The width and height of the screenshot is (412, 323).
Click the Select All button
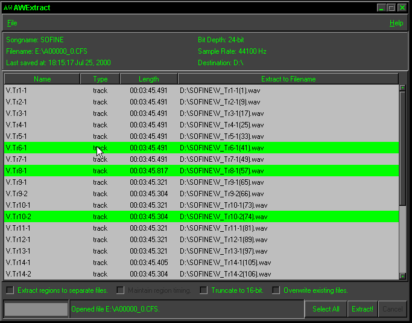326,309
